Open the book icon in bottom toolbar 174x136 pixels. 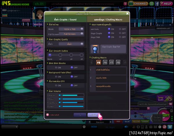pos(155,127)
